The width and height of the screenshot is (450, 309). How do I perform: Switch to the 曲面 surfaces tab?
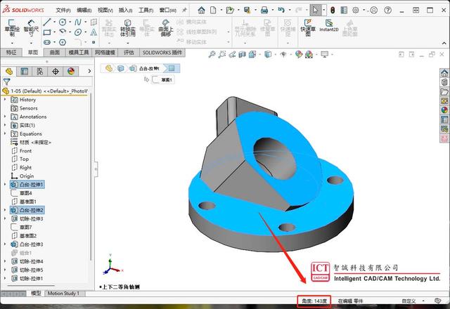pyautogui.click(x=55, y=53)
